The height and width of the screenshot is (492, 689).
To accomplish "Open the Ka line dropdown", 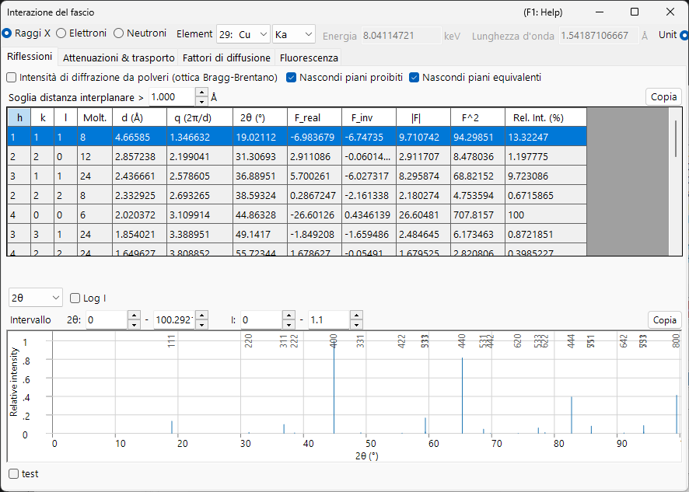I will tap(293, 35).
